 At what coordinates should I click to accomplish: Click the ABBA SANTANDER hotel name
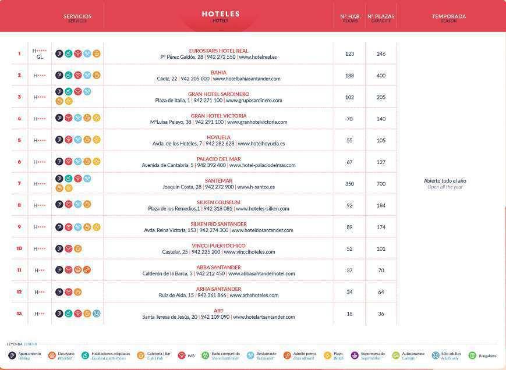tap(219, 267)
